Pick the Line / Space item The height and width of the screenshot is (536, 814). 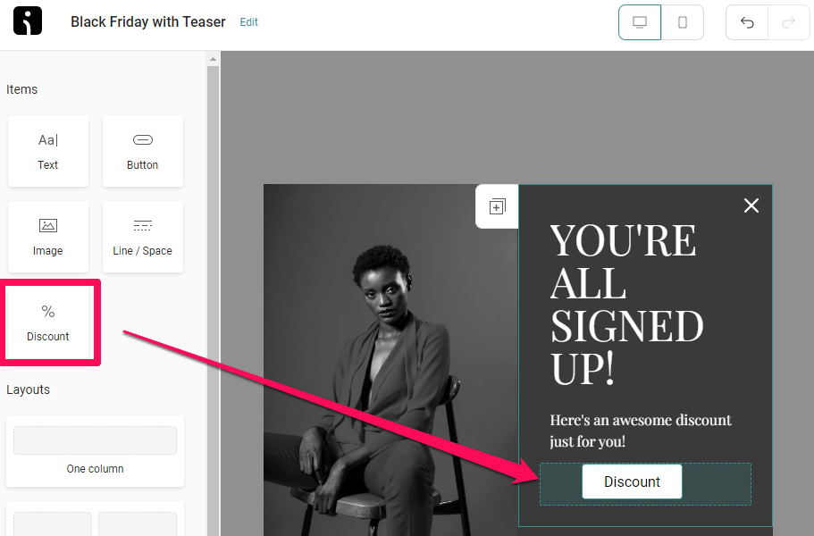(143, 237)
